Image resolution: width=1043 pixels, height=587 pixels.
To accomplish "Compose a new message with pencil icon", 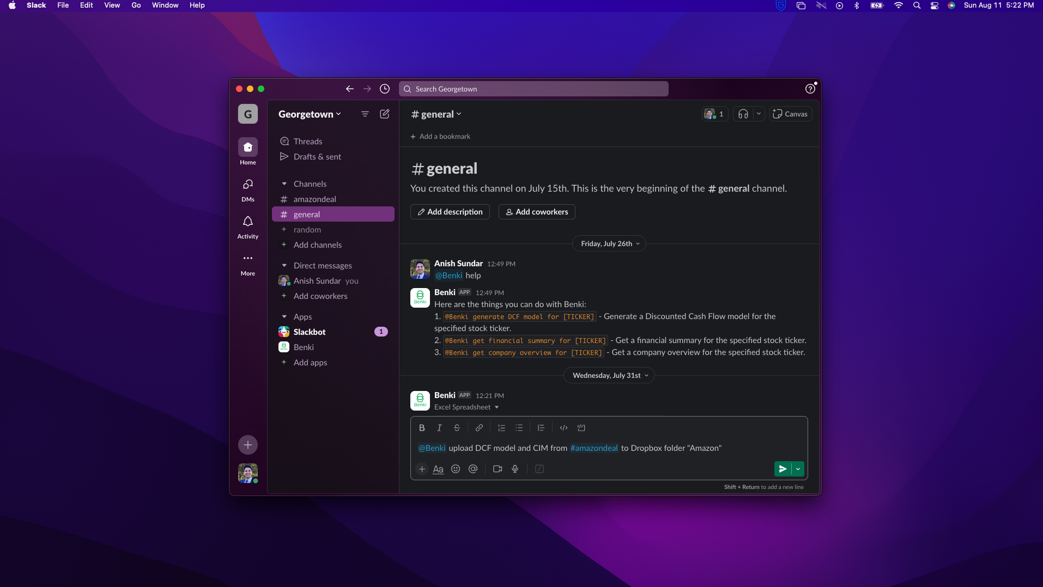I will 385,114.
